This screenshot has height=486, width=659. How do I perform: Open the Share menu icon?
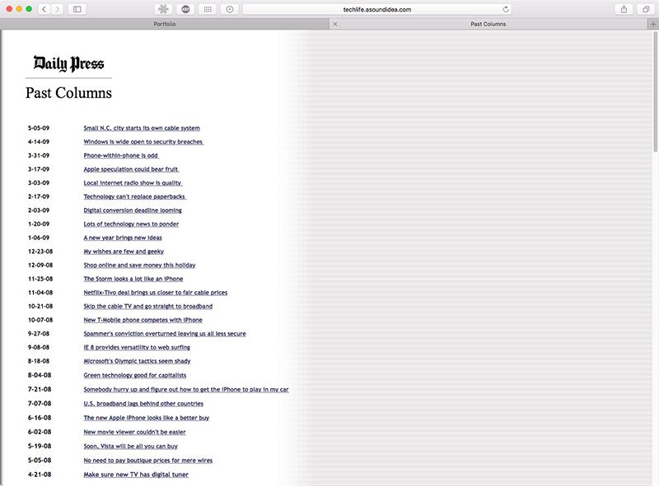point(624,9)
